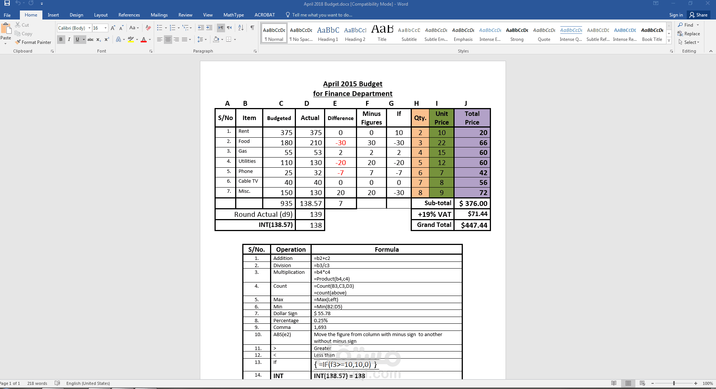Switch to Read Mode via status bar icon
The image size is (716, 389).
pos(614,383)
